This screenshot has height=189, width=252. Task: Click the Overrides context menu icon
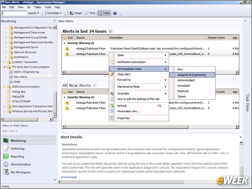112,93
